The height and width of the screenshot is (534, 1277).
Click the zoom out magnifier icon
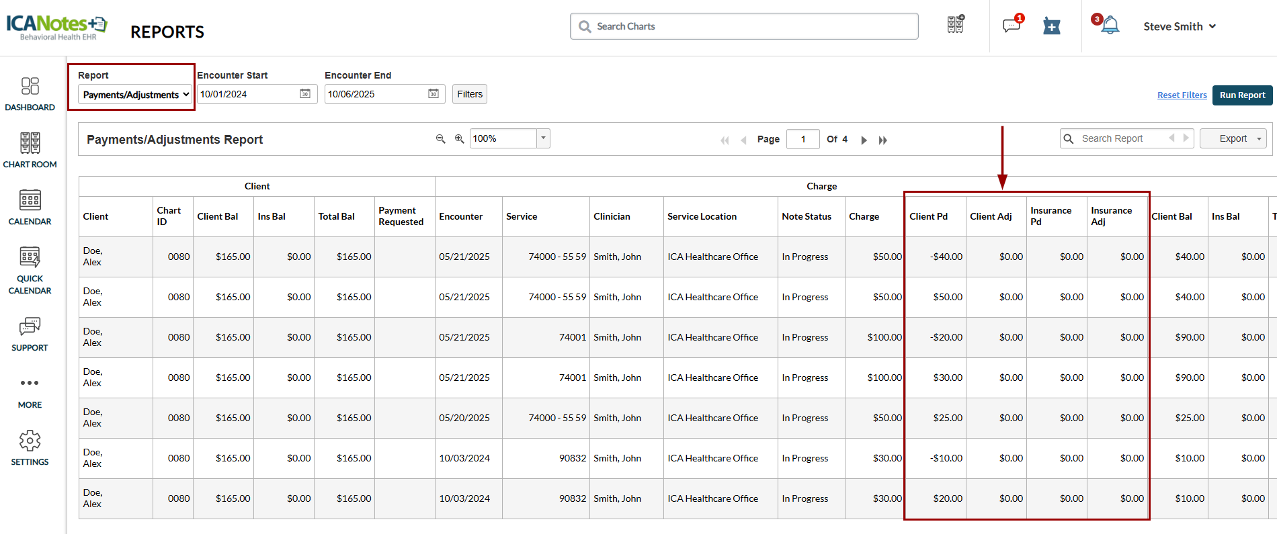tap(441, 138)
